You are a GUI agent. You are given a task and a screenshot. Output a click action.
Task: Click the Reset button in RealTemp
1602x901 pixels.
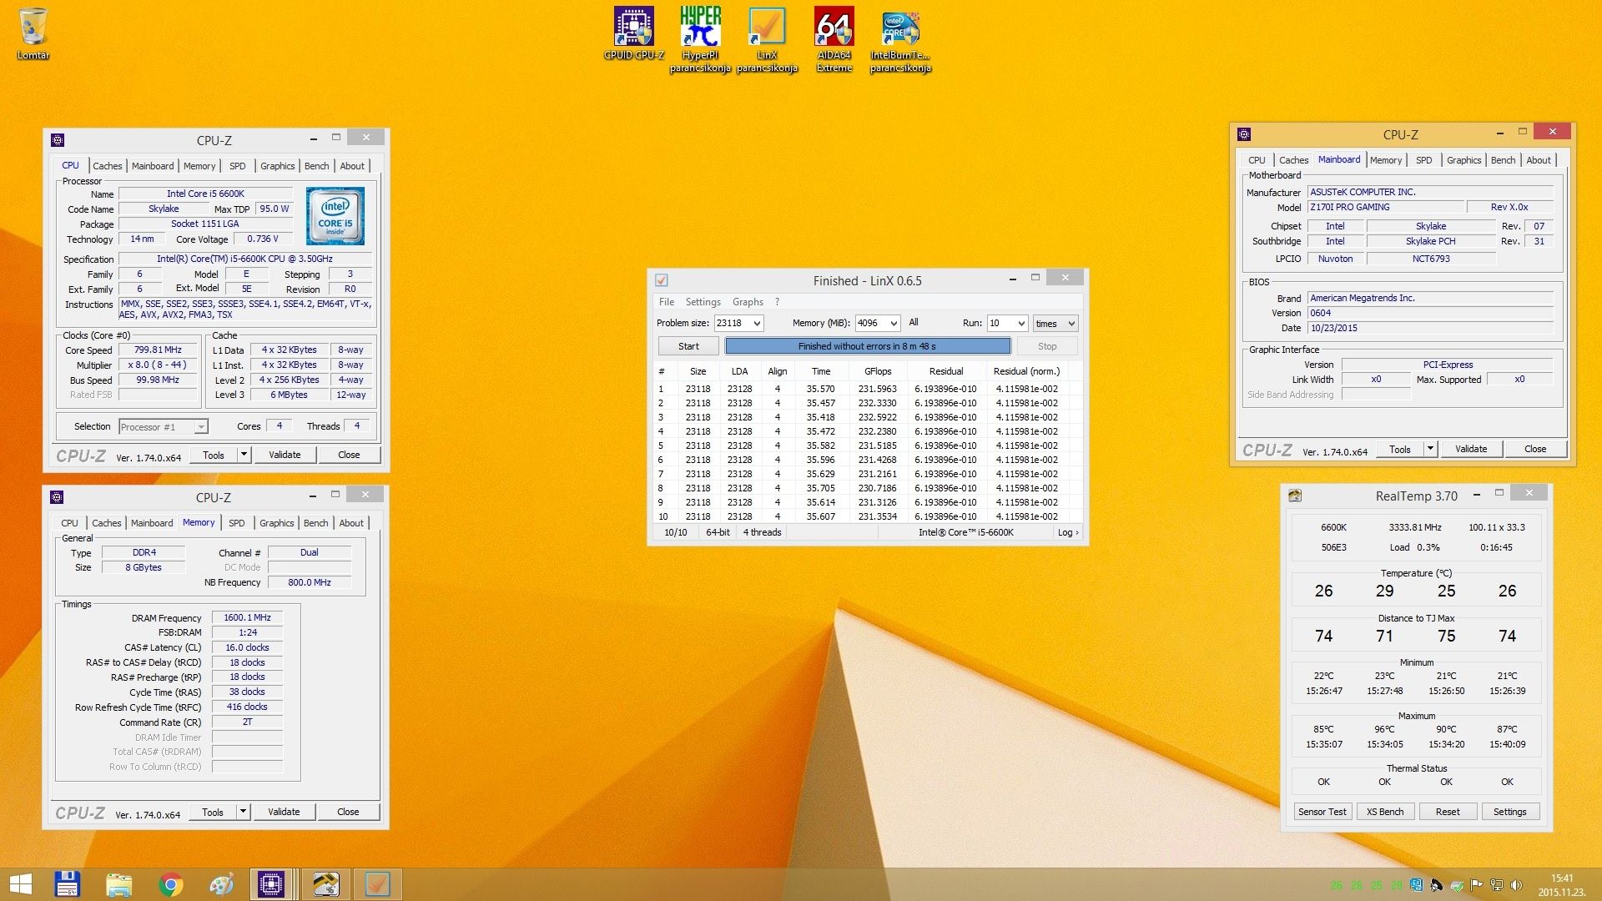(x=1448, y=812)
